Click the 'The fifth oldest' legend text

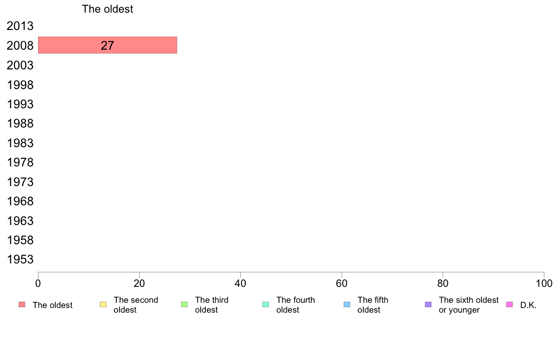[373, 305]
